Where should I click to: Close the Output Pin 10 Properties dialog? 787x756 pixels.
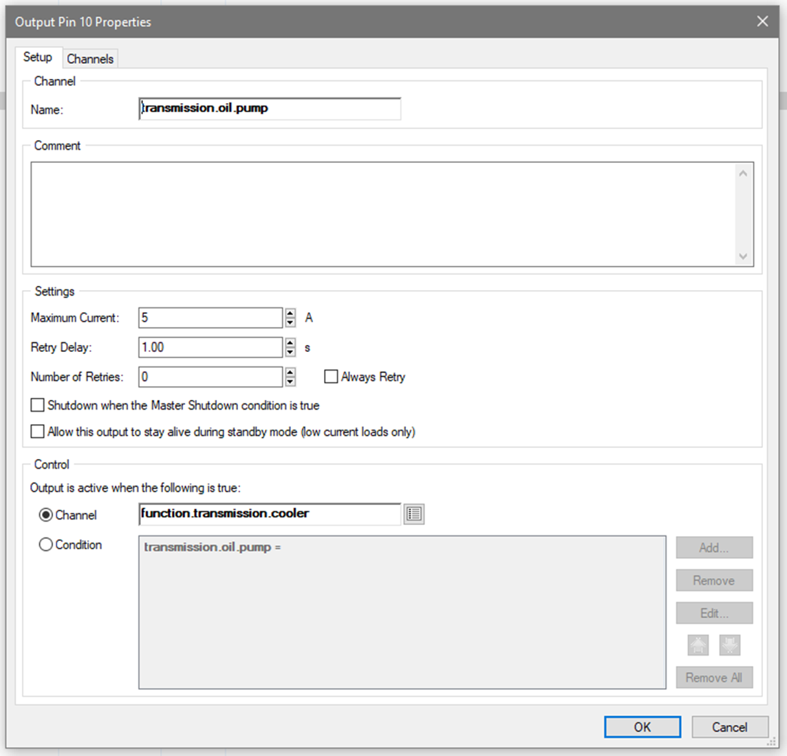762,21
